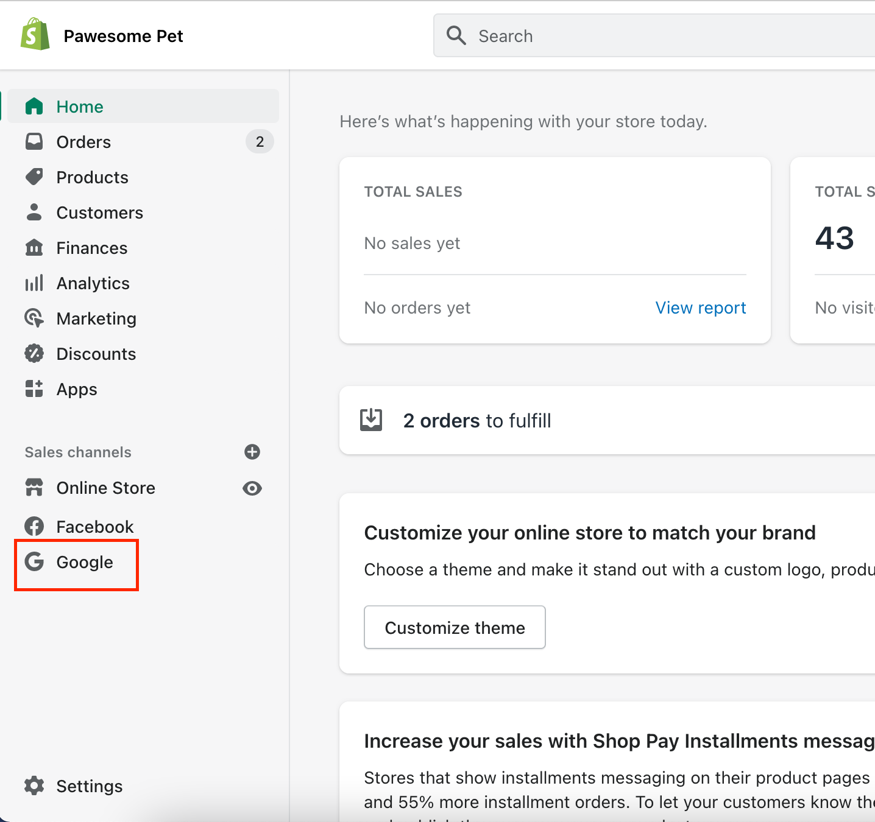The width and height of the screenshot is (875, 822).
Task: View online store via eye icon
Action: (252, 488)
